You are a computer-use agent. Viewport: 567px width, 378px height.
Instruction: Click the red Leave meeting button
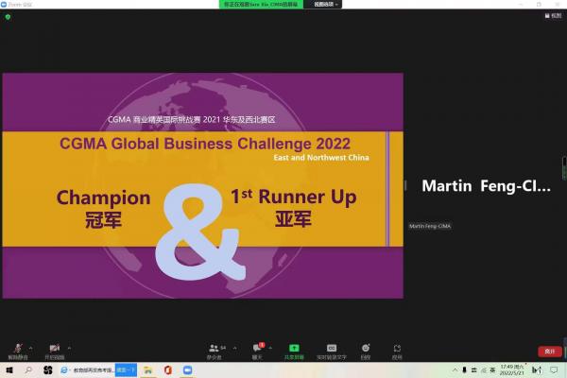[x=550, y=352]
